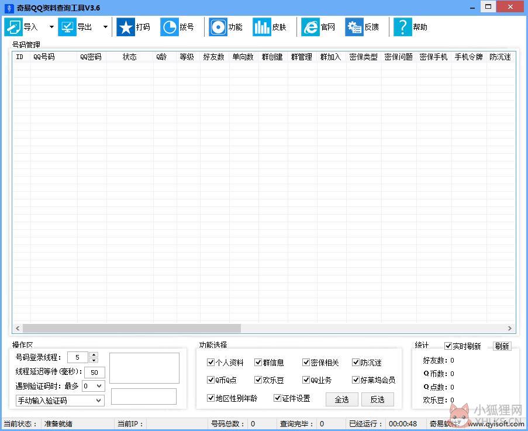528x431 pixels.
Task: Sort by the 群加入 column header
Action: coord(332,57)
